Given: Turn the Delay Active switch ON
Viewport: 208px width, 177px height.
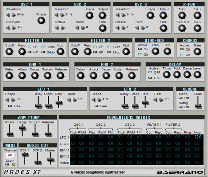Looking at the screenshot, I should (x=150, y=77).
